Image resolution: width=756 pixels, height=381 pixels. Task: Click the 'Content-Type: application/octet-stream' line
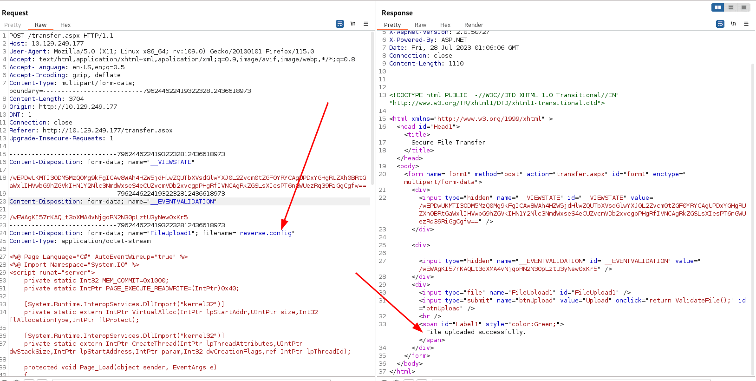80,241
